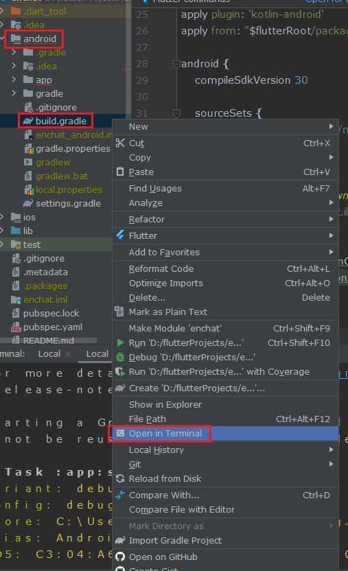Select .packages file in tree
348x571 pixels.
pos(45,286)
